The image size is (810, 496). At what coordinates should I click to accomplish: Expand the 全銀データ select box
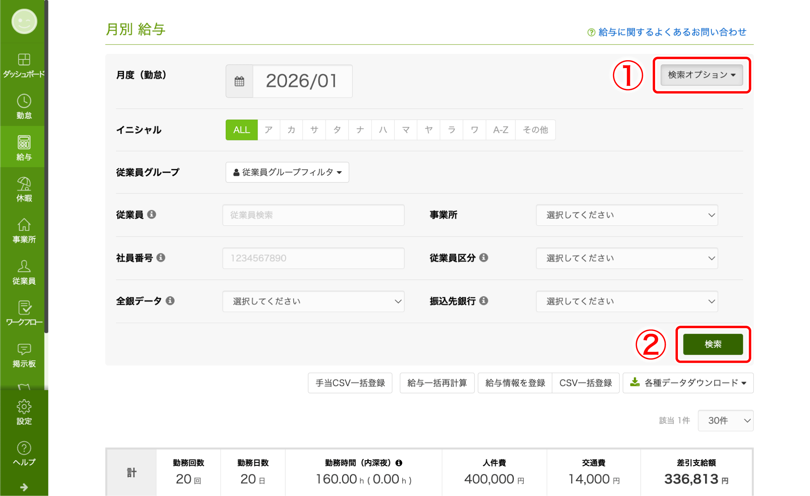tap(313, 302)
